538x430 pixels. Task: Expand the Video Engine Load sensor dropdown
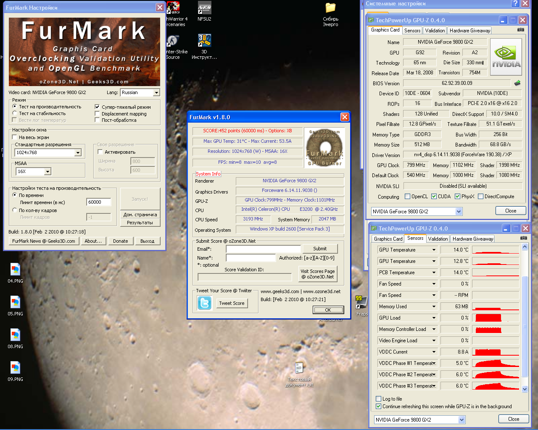click(434, 341)
